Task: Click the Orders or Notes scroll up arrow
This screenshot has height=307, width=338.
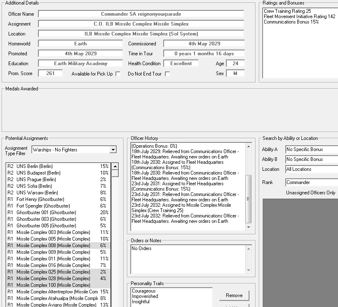Action: tap(249, 249)
